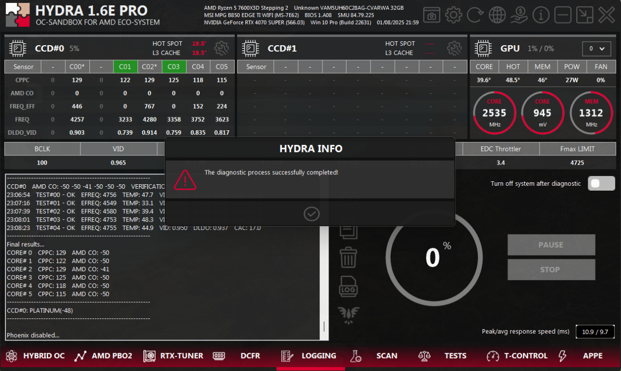Click the peak/avg response speed field
621x371 pixels.
tap(595, 332)
